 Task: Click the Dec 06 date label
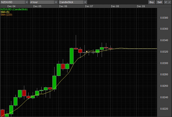pyautogui.click(x=63, y=6)
